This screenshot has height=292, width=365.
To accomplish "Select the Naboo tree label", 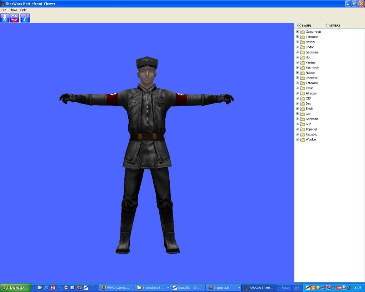I will (x=310, y=73).
